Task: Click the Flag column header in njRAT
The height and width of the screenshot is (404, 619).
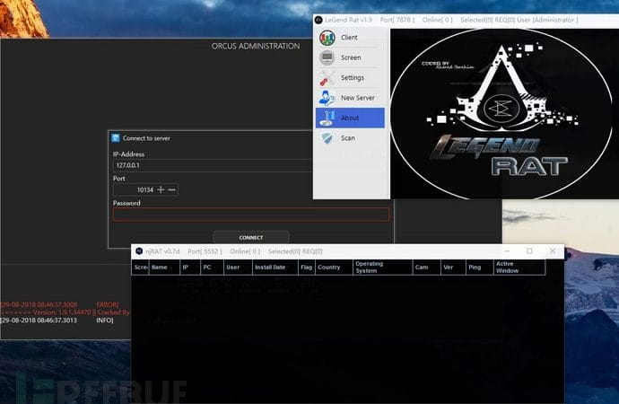Action: point(307,268)
